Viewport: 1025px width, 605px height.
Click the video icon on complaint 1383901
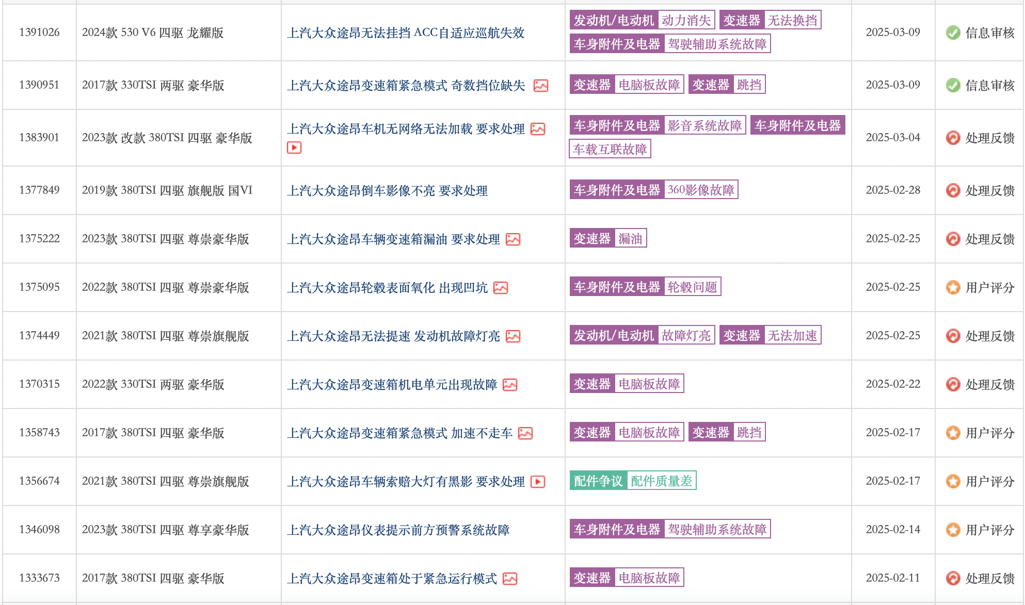coord(294,148)
